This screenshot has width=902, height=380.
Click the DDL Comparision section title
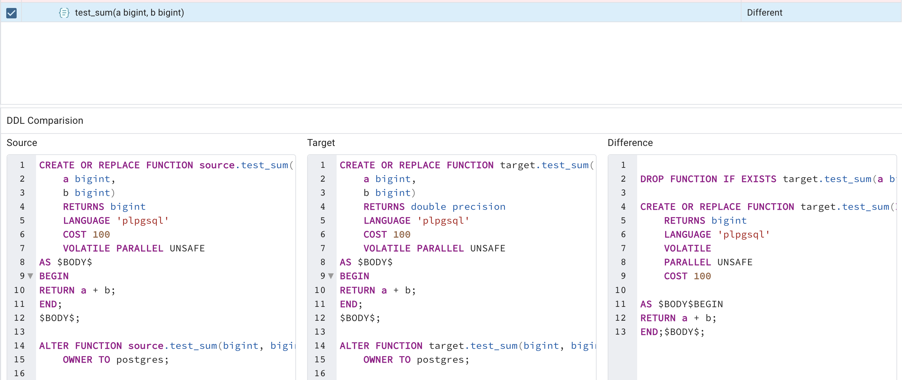pyautogui.click(x=45, y=120)
